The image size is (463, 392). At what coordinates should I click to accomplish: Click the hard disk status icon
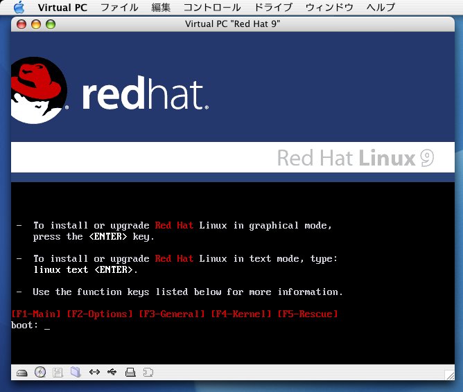22,373
